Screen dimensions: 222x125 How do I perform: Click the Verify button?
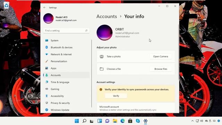116,96
